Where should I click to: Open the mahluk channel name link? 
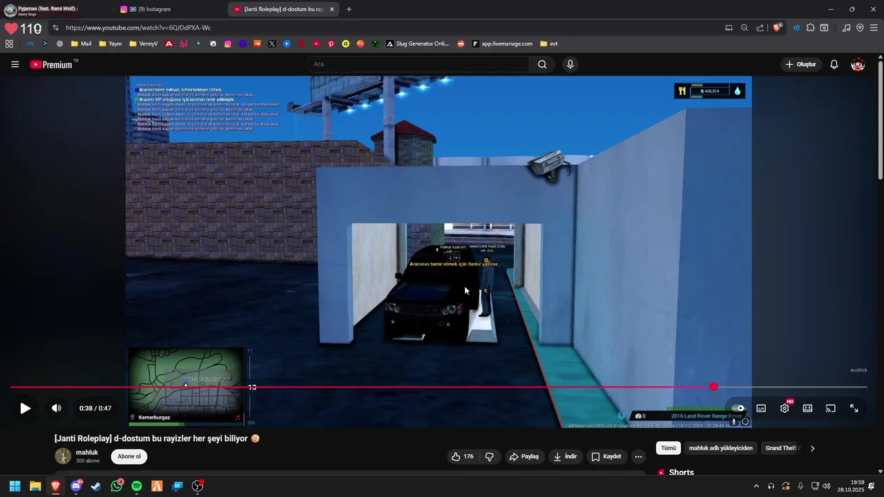click(87, 452)
